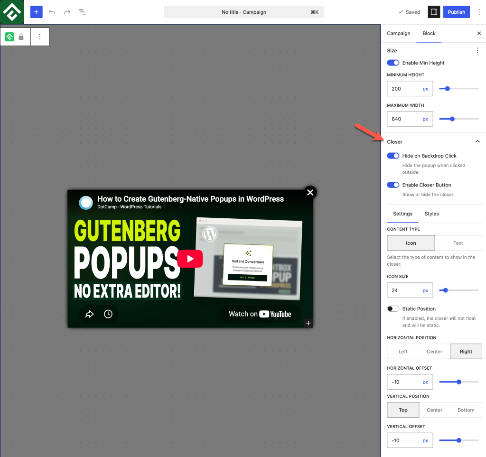This screenshot has height=457, width=486.
Task: Change vertical offset px unit
Action: (x=425, y=440)
